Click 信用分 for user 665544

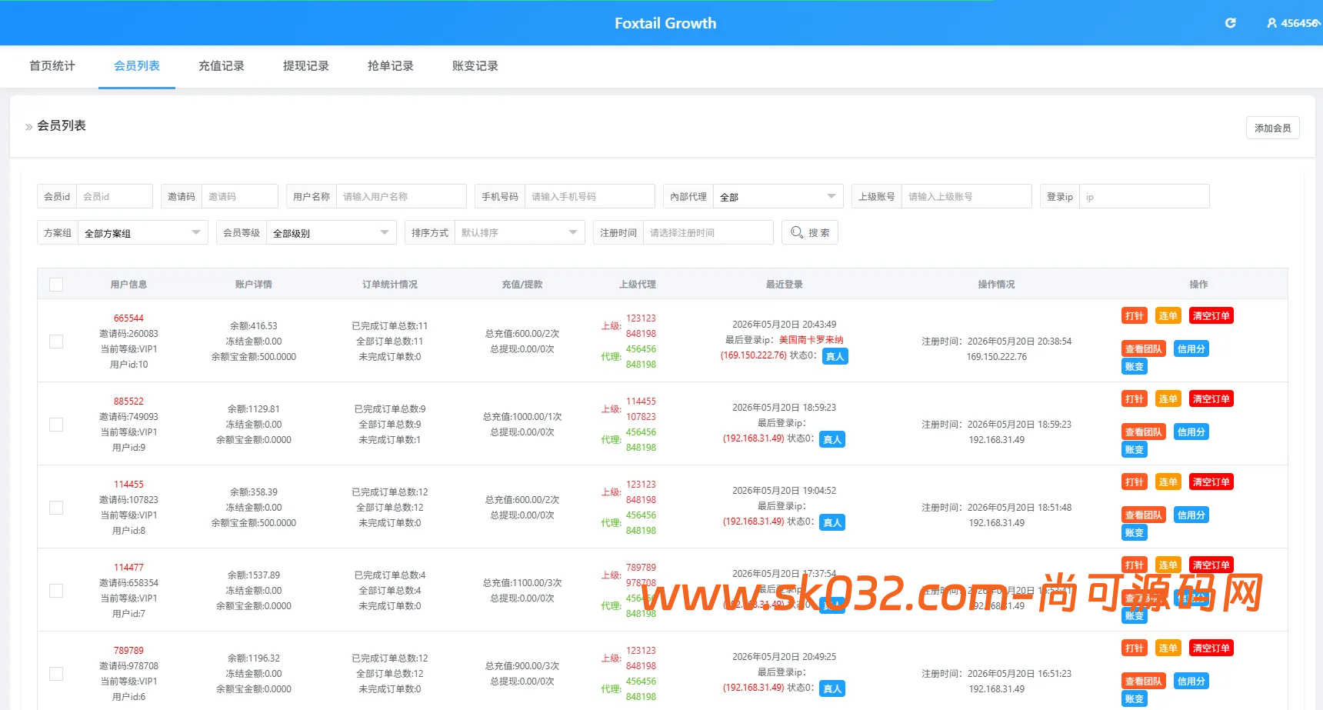click(x=1191, y=349)
